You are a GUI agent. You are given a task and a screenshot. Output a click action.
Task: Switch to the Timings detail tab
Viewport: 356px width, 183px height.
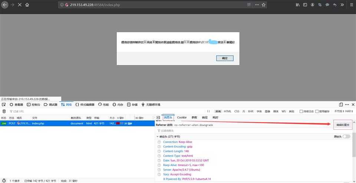pyautogui.click(x=215, y=117)
